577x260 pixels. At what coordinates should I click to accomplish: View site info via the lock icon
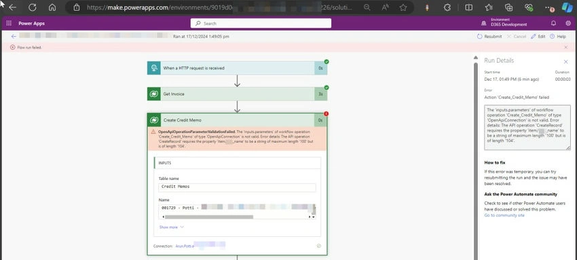pyautogui.click(x=77, y=7)
